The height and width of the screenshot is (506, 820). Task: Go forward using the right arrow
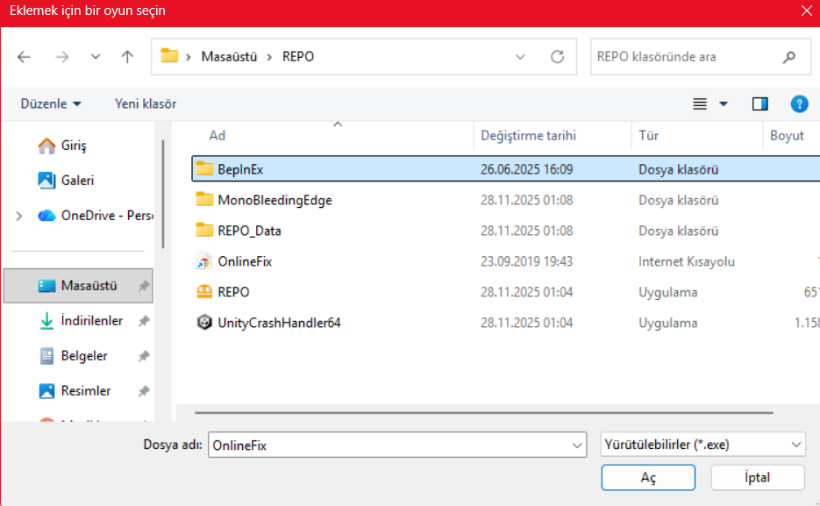pos(61,56)
